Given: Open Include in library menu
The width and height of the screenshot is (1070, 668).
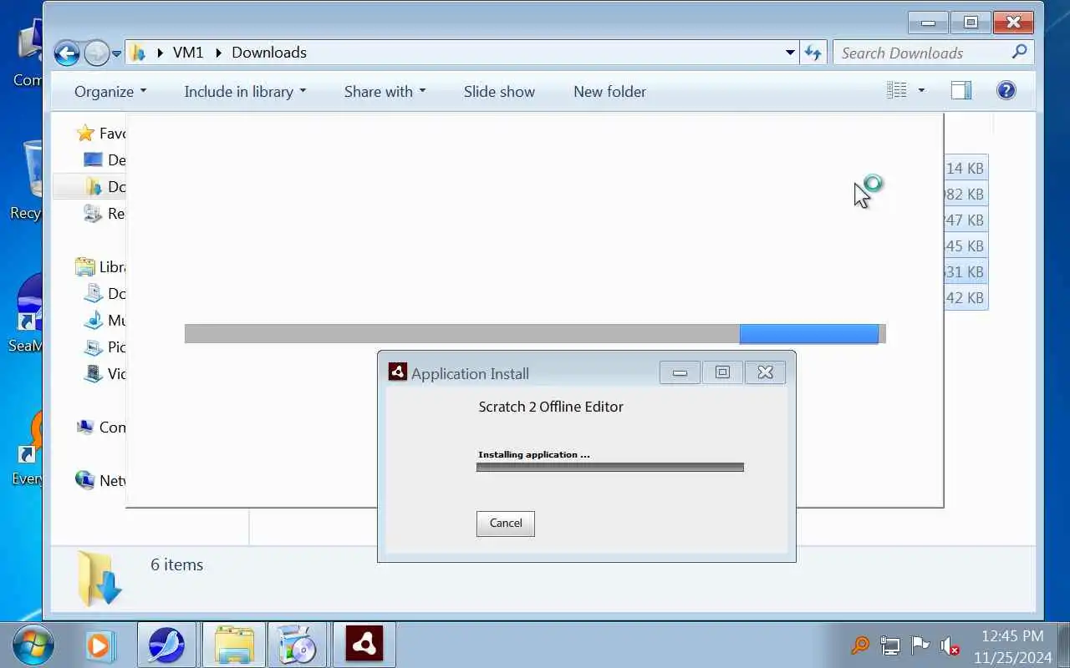Looking at the screenshot, I should [245, 92].
